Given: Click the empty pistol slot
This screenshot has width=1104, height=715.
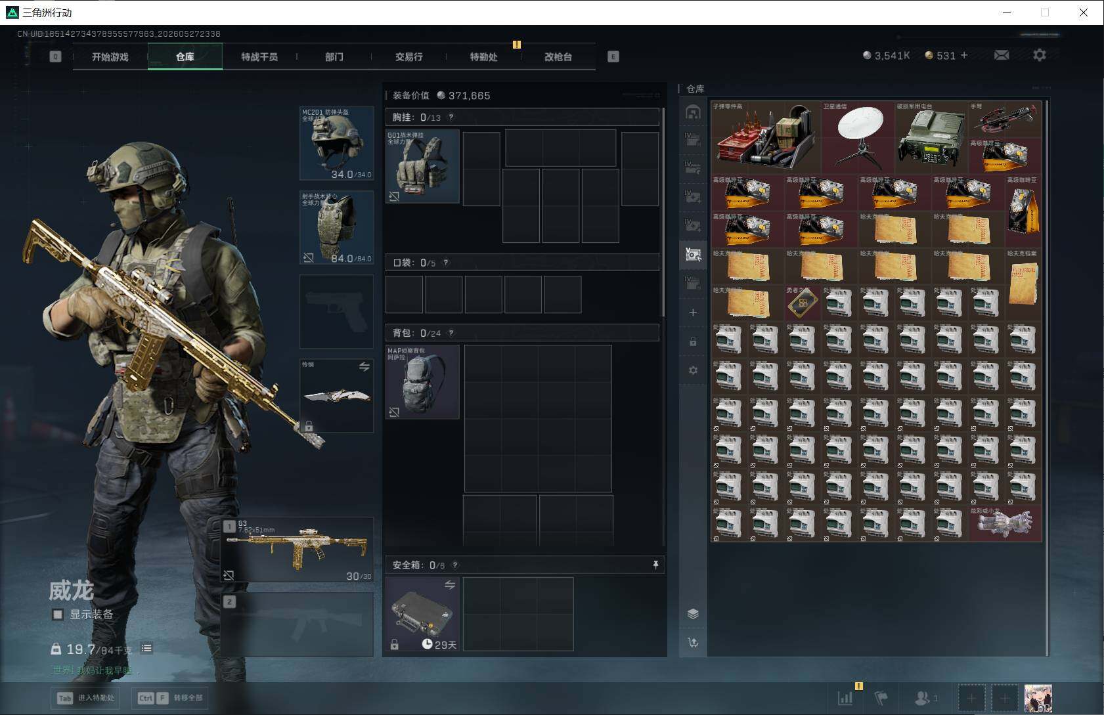Looking at the screenshot, I should (336, 311).
